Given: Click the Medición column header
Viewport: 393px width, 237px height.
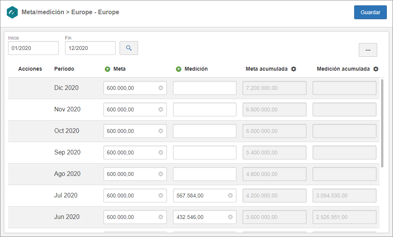Looking at the screenshot, I should [196, 69].
